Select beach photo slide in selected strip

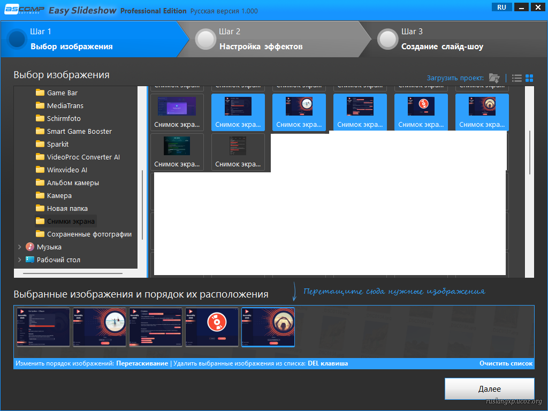pos(100,327)
